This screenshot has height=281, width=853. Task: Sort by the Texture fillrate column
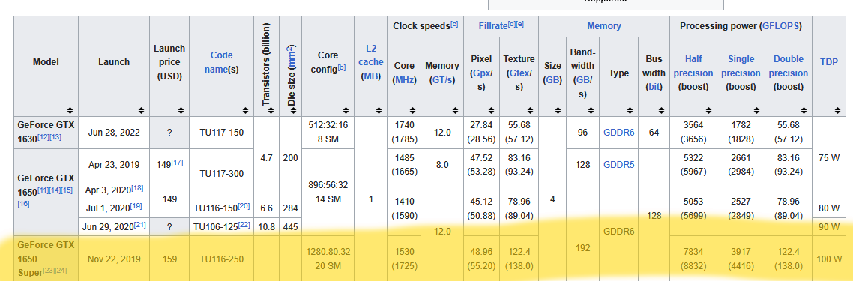[x=531, y=110]
